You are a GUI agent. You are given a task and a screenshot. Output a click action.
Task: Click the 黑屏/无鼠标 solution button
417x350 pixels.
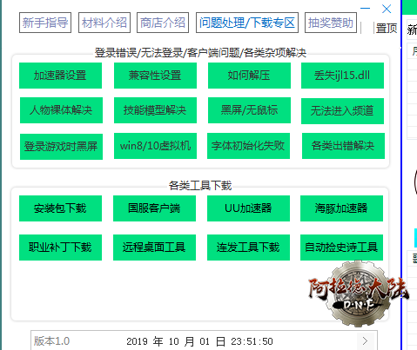[249, 110]
